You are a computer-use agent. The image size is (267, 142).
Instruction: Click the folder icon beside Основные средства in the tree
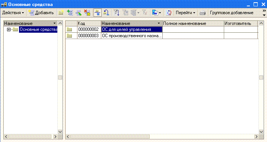tap(15, 30)
